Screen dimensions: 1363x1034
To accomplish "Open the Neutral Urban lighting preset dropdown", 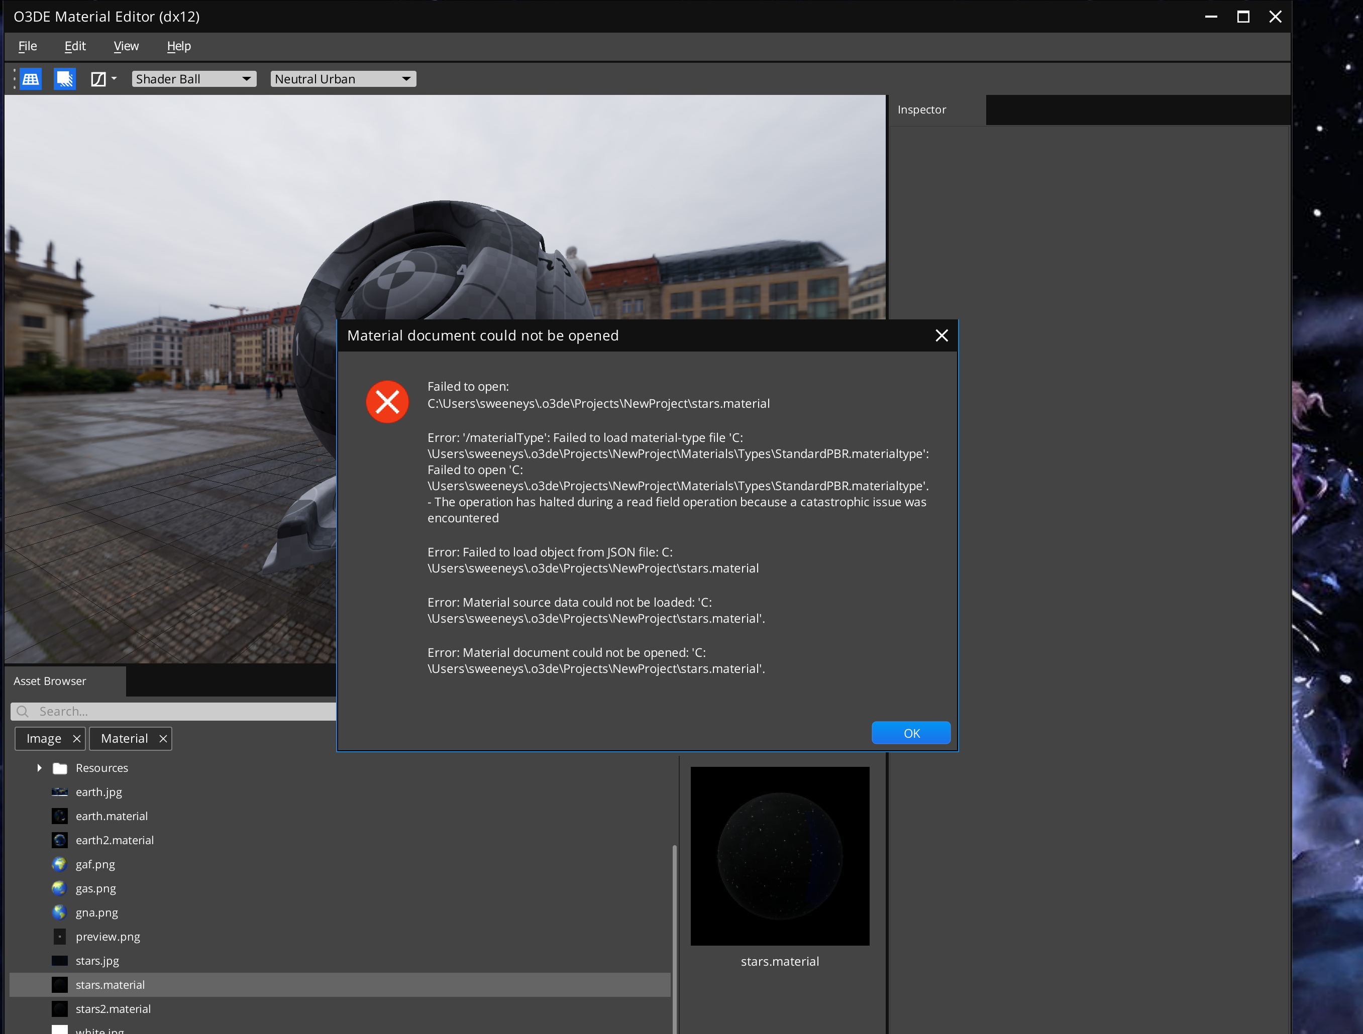I will [x=343, y=79].
